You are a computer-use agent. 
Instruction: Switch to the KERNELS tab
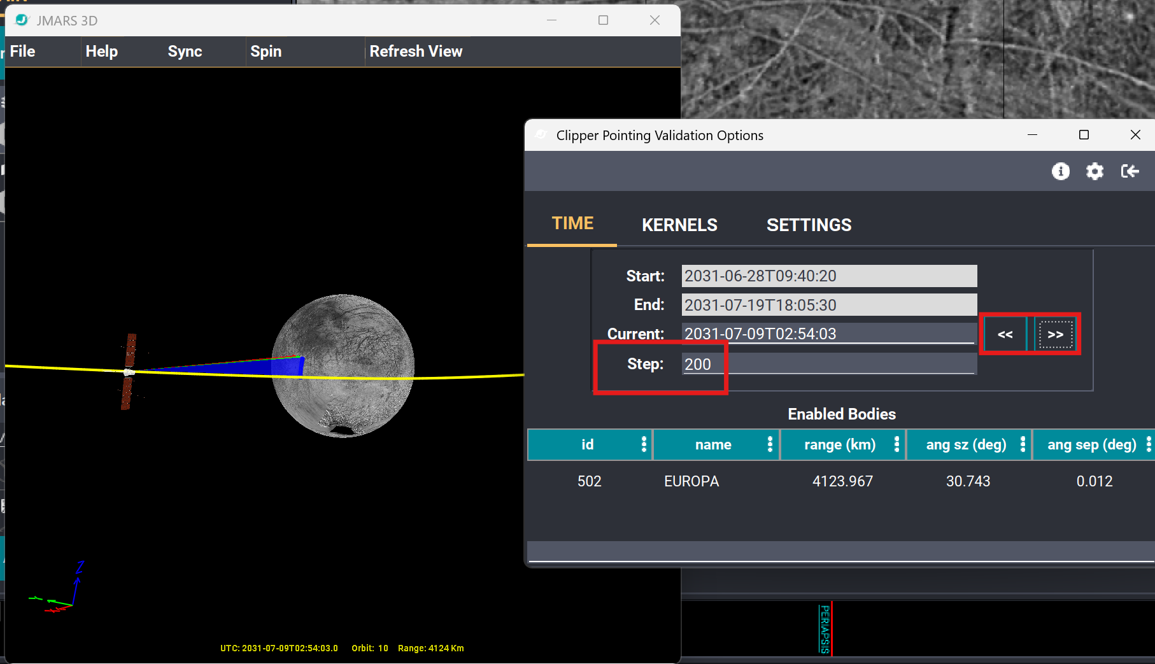coord(679,225)
